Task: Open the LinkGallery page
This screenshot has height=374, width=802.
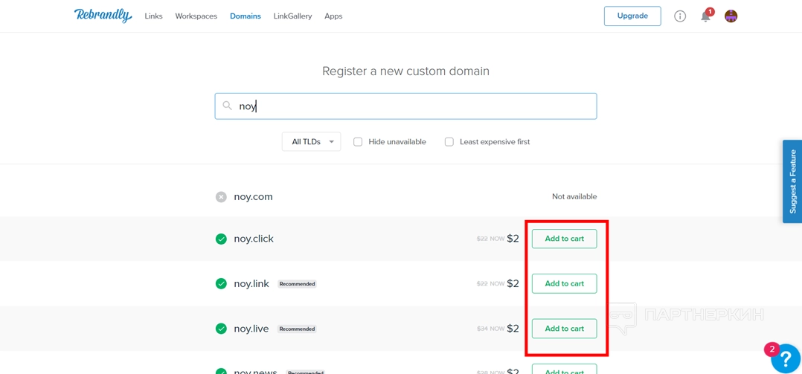Action: [292, 16]
